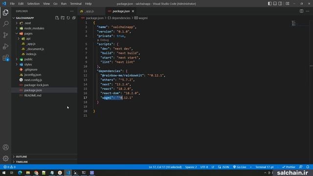Change end of line via LF
The height and width of the screenshot is (176, 313).
(213, 167)
